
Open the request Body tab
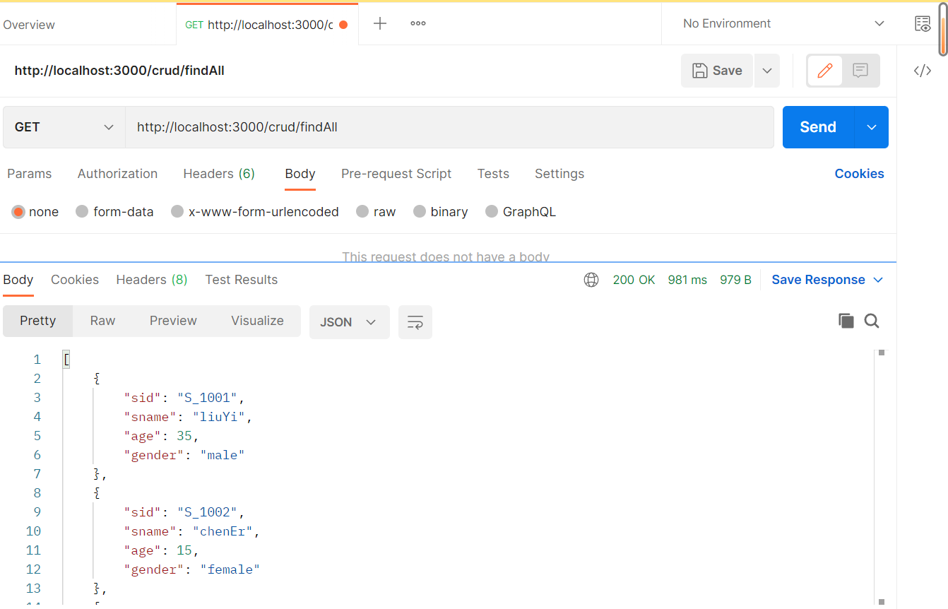[300, 174]
